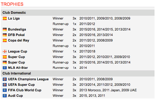The image size is (157, 99).
Task: Open the Bundesliga competition link
Action: click(17, 29)
